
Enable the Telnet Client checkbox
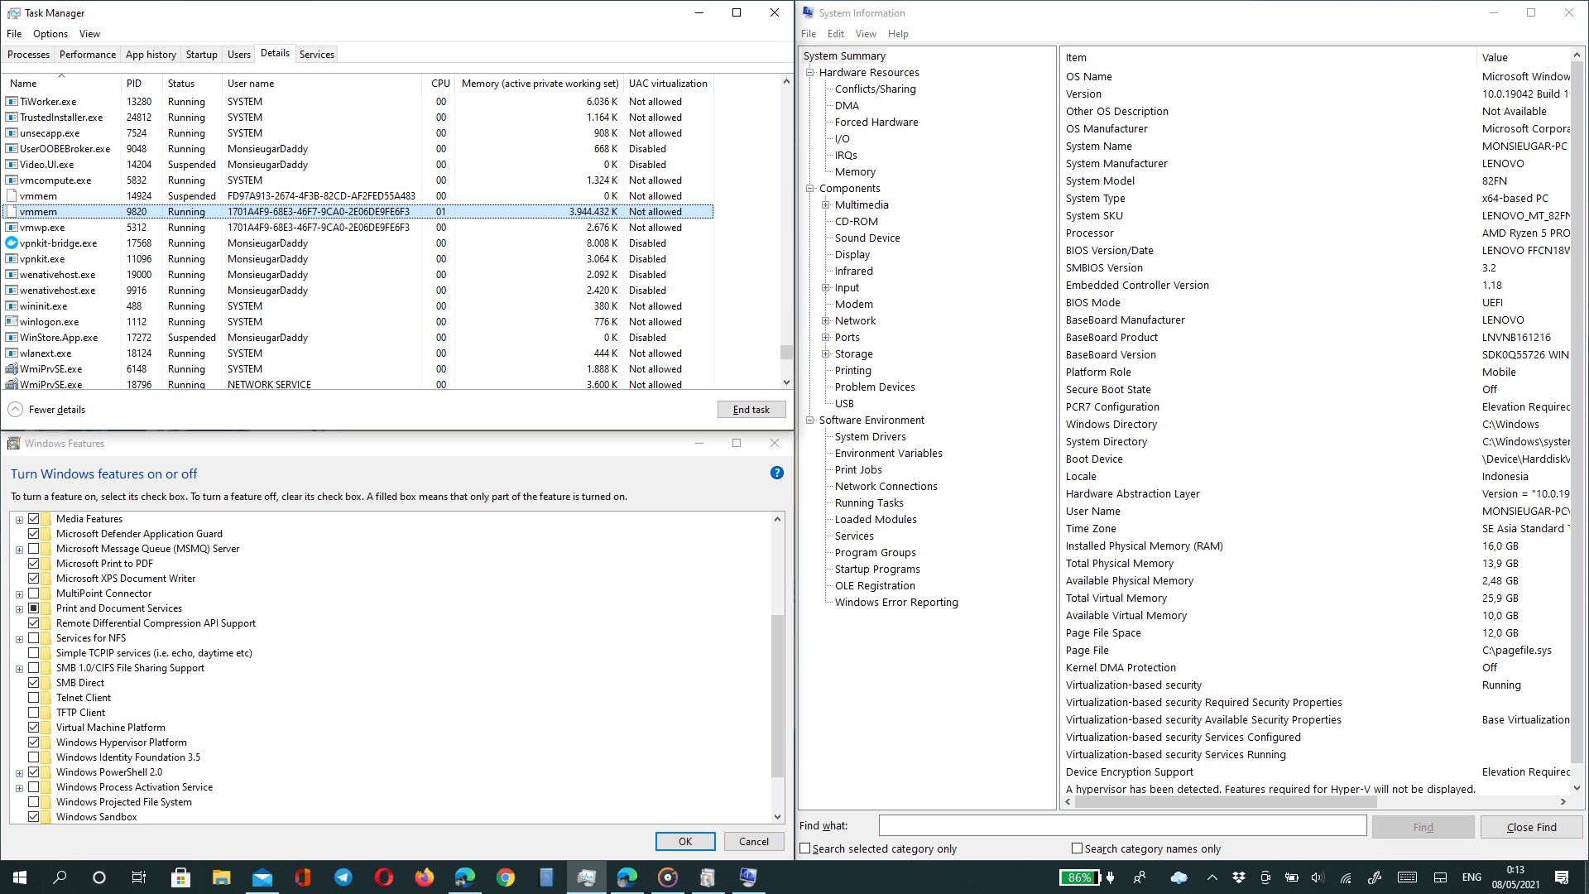[34, 697]
